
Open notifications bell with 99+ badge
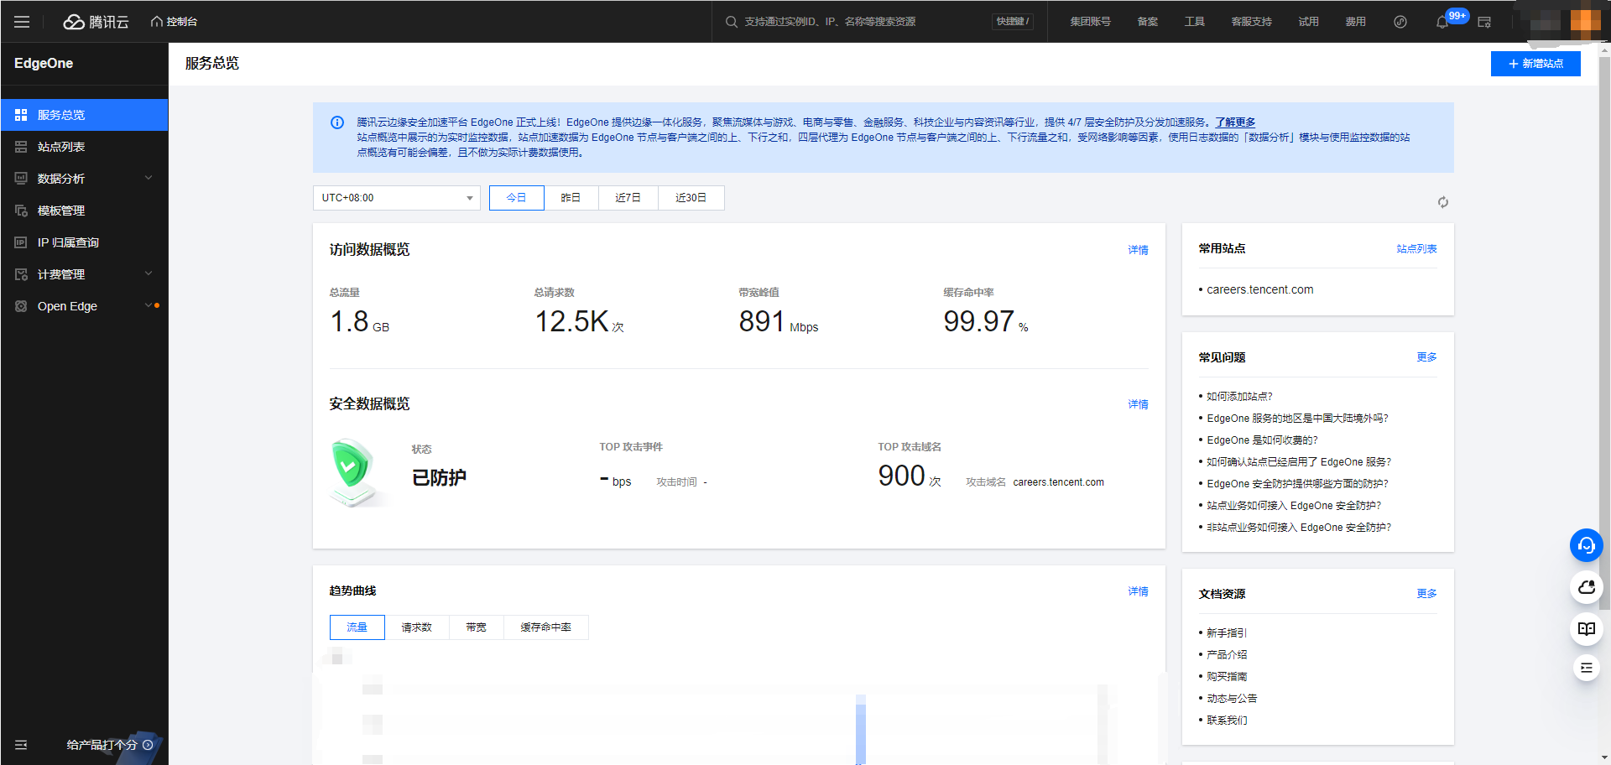pos(1443,22)
